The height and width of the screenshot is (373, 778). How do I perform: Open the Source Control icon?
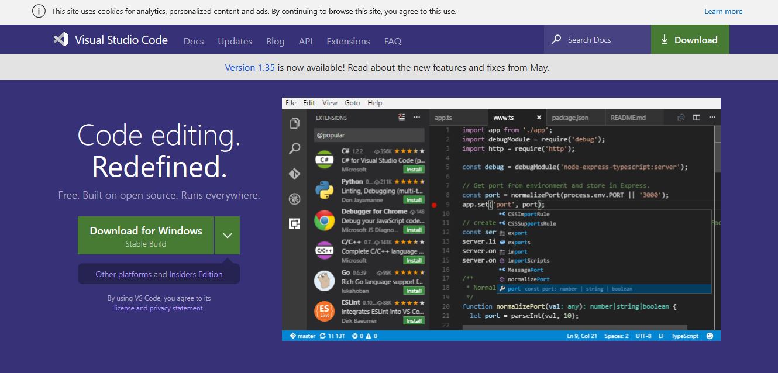pos(294,174)
